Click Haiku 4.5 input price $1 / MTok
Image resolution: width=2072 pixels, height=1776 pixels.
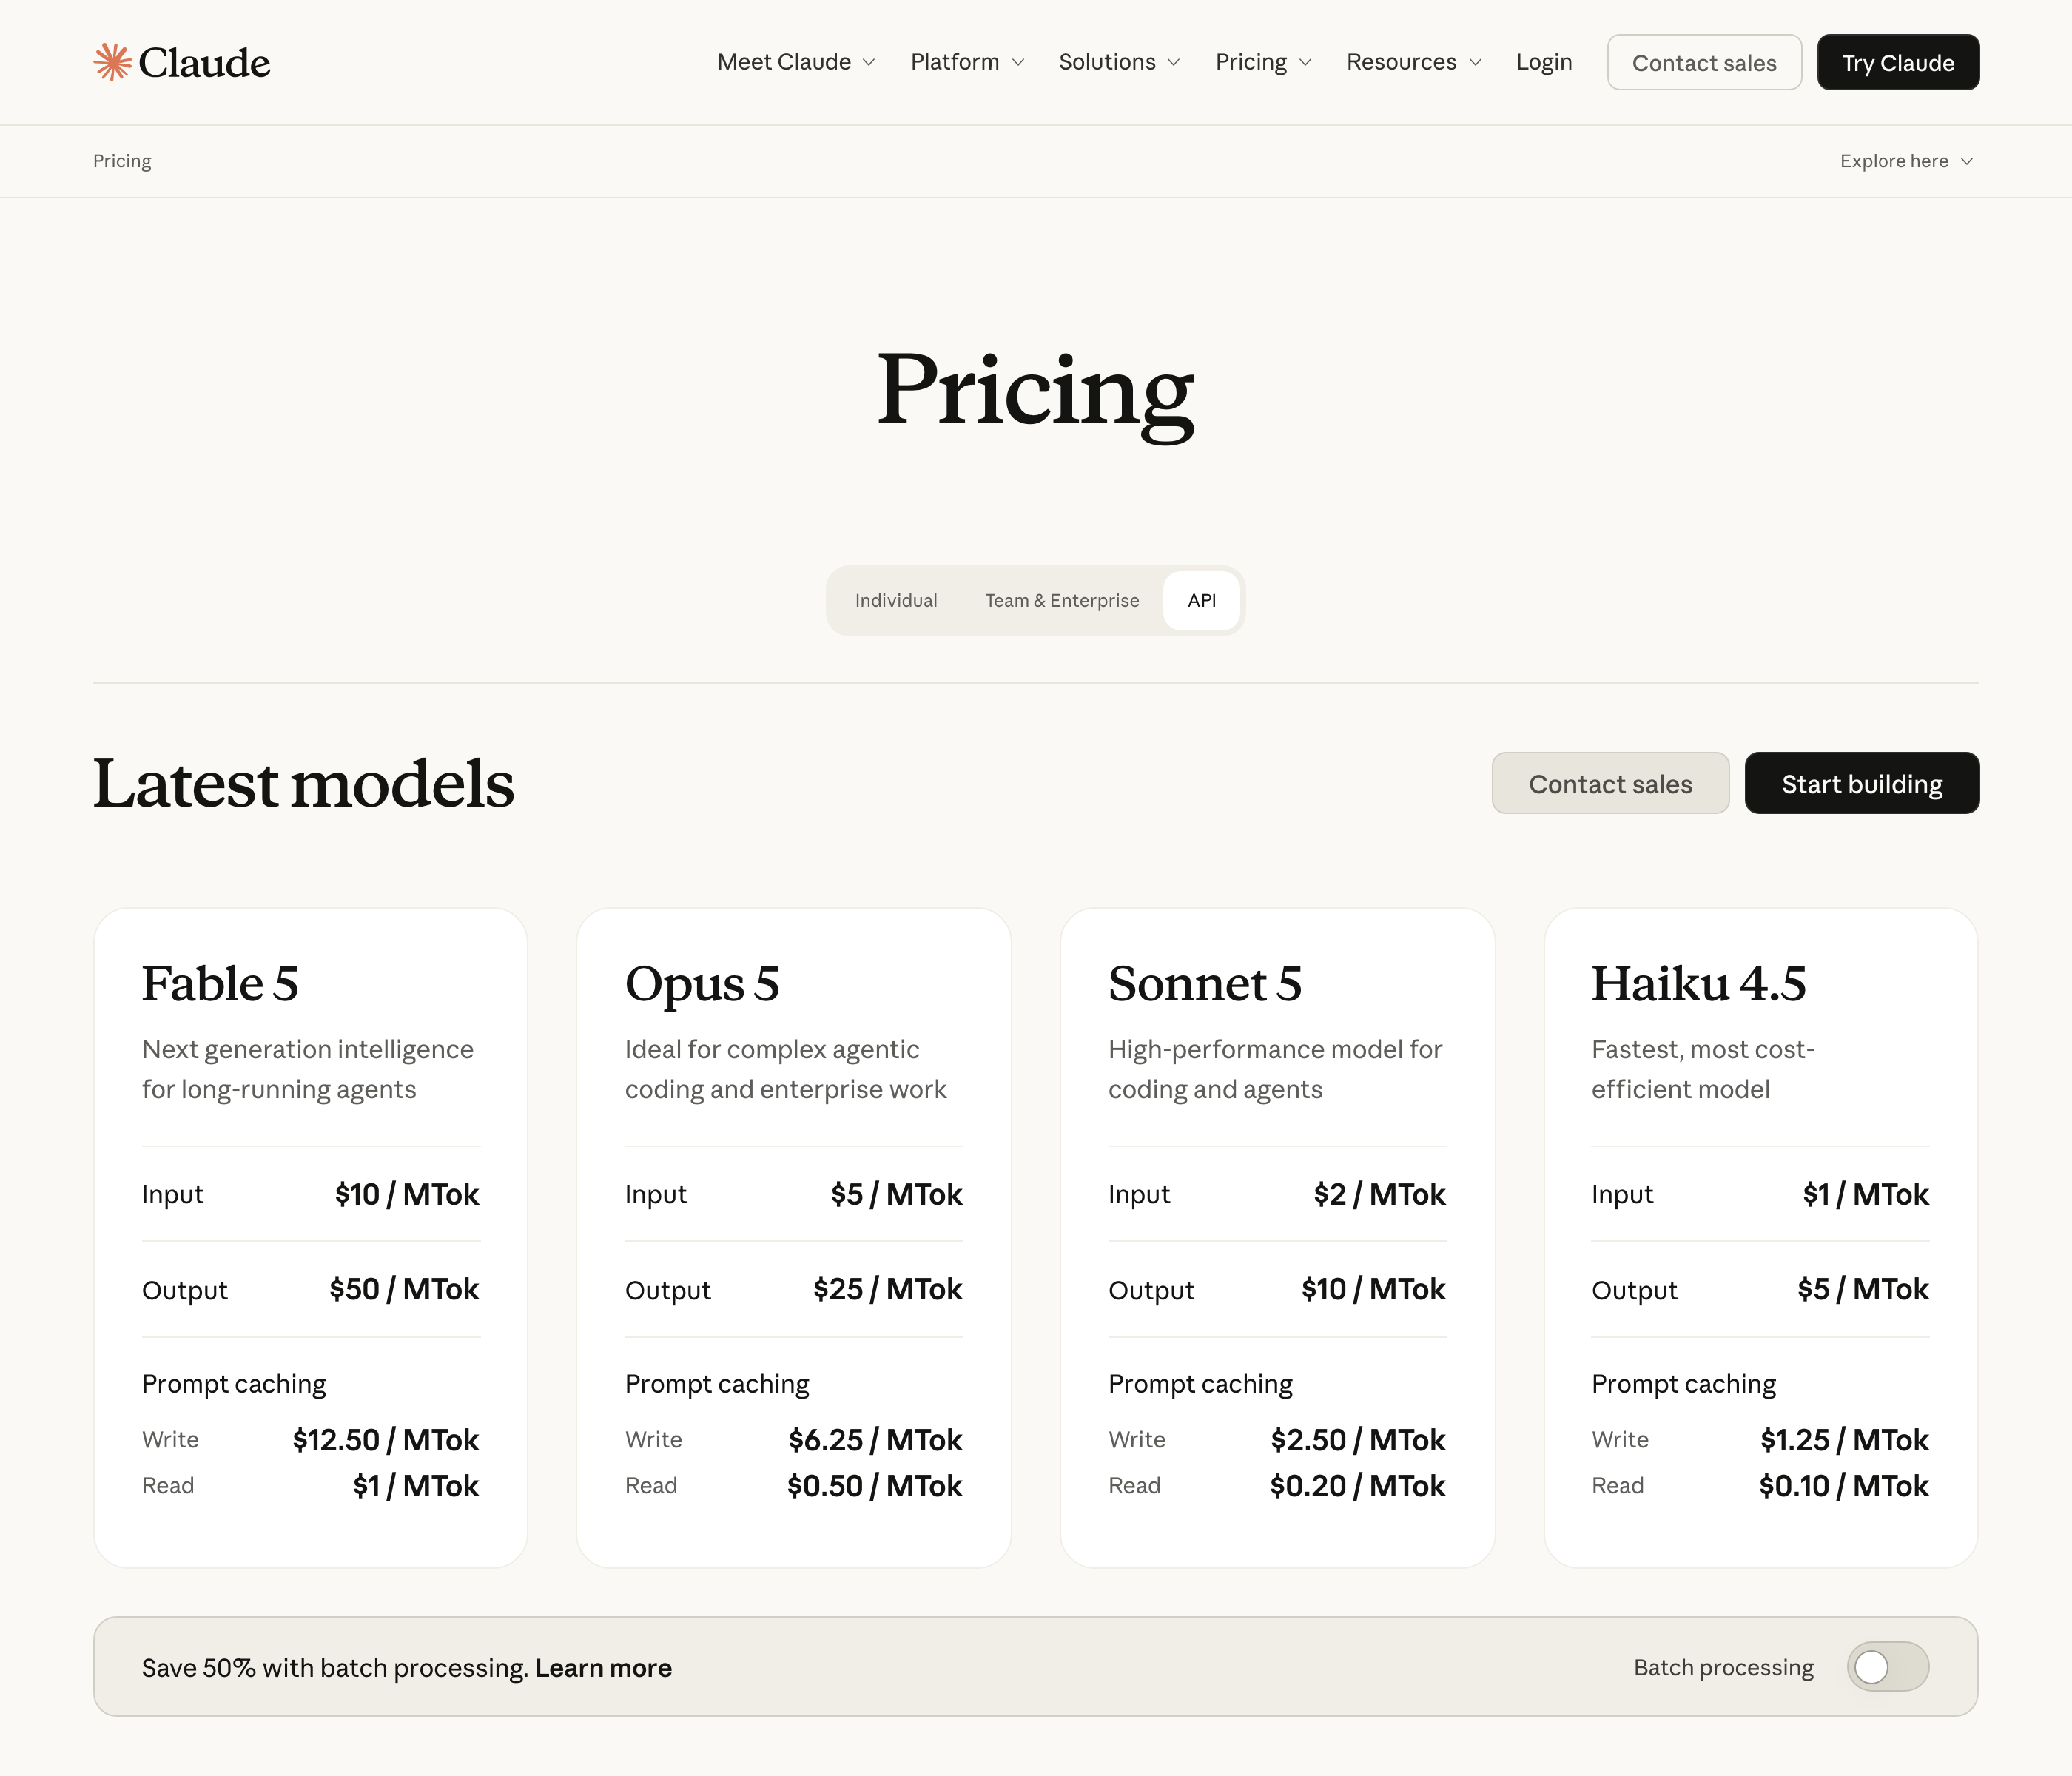click(x=1866, y=1194)
